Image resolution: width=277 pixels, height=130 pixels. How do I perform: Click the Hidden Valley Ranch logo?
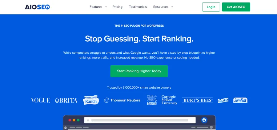[x=91, y=100]
